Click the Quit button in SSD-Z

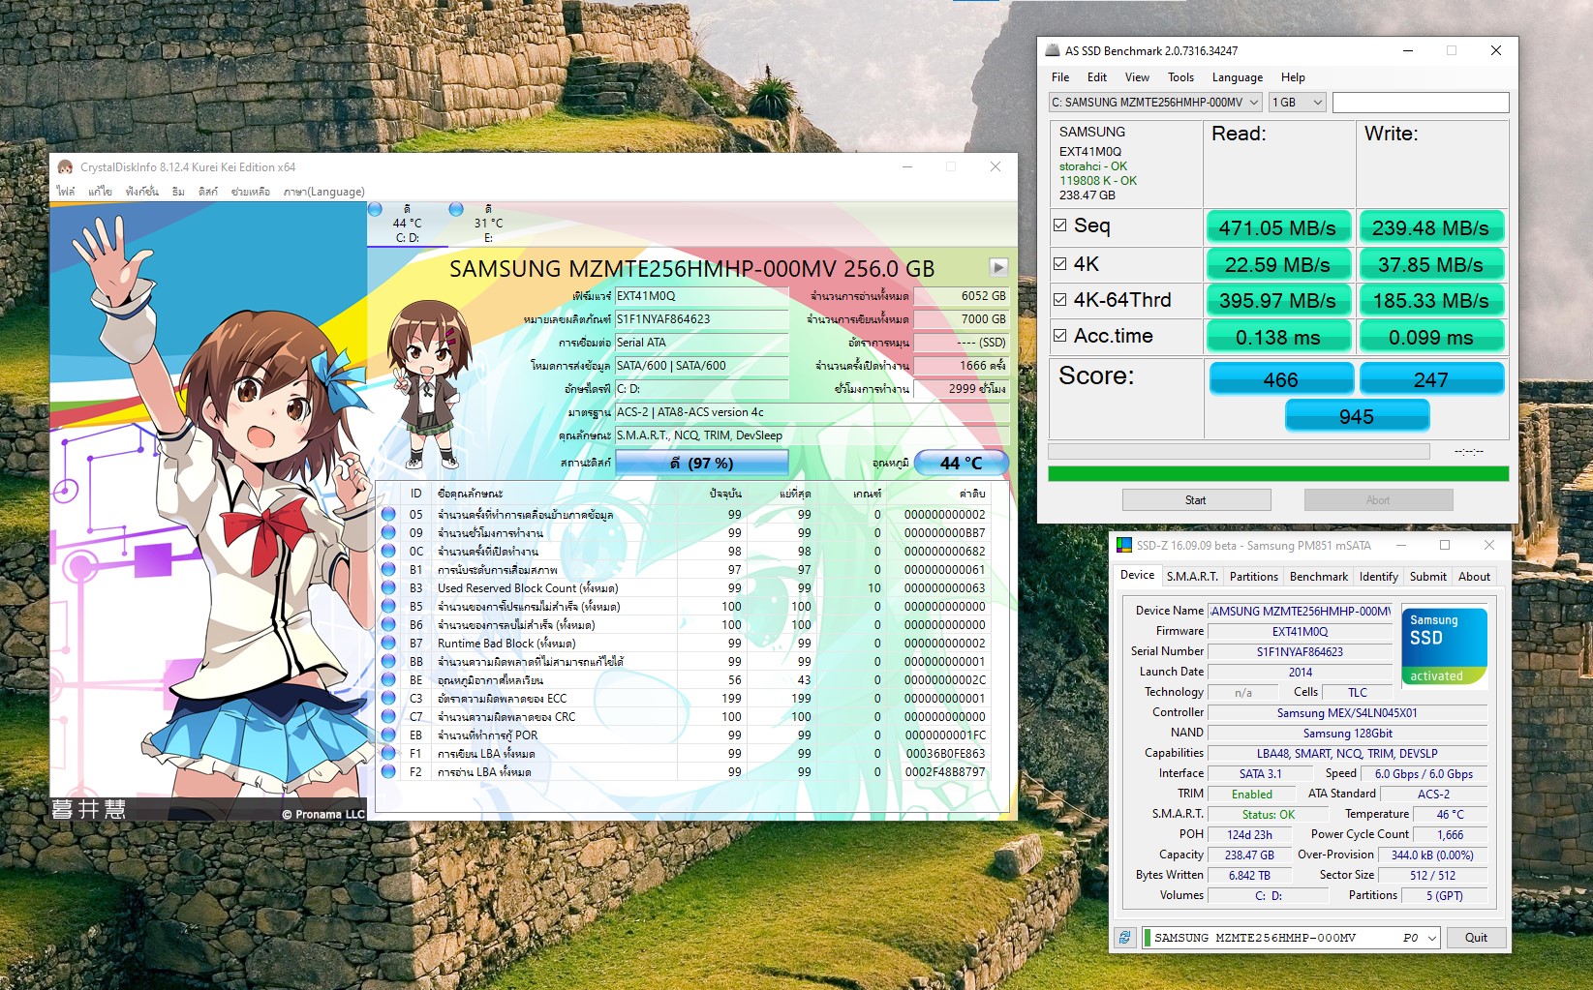click(x=1476, y=937)
